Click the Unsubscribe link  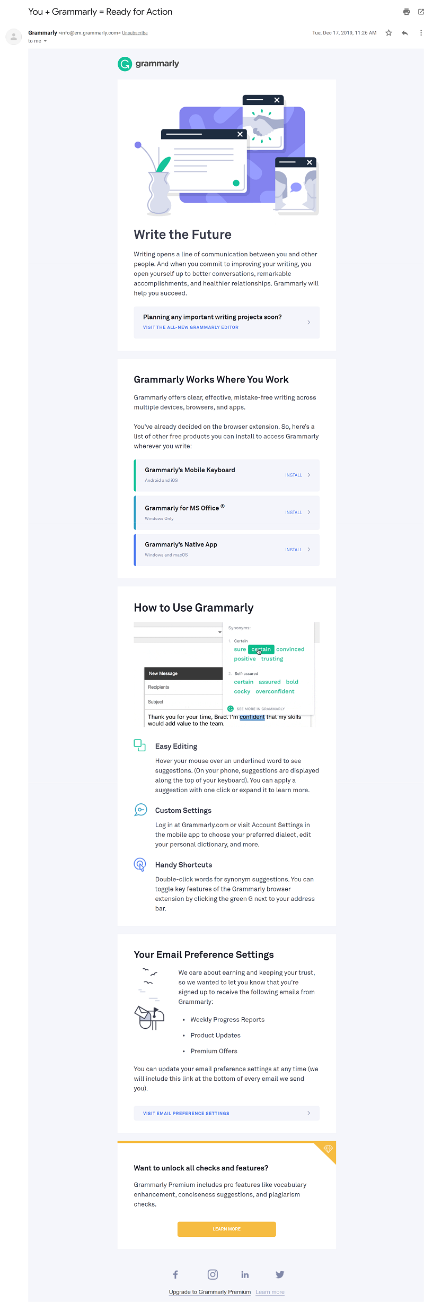tap(135, 33)
